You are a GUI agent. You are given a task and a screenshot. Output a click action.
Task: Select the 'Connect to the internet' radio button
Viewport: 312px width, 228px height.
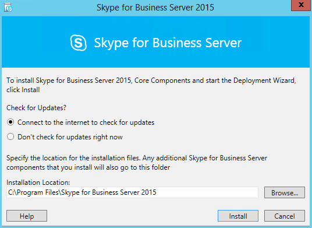click(x=10, y=122)
